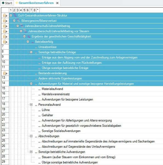Collapse Sonstige betriebliche Aufwendungen node
This screenshot has width=163, height=165.
(x=31, y=152)
